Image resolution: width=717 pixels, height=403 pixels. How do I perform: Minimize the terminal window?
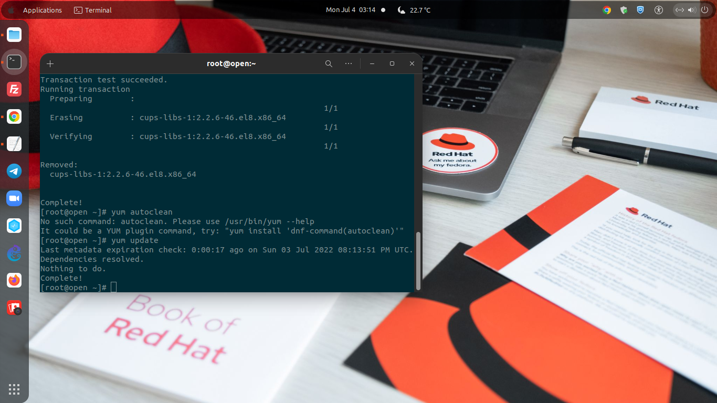coord(372,63)
